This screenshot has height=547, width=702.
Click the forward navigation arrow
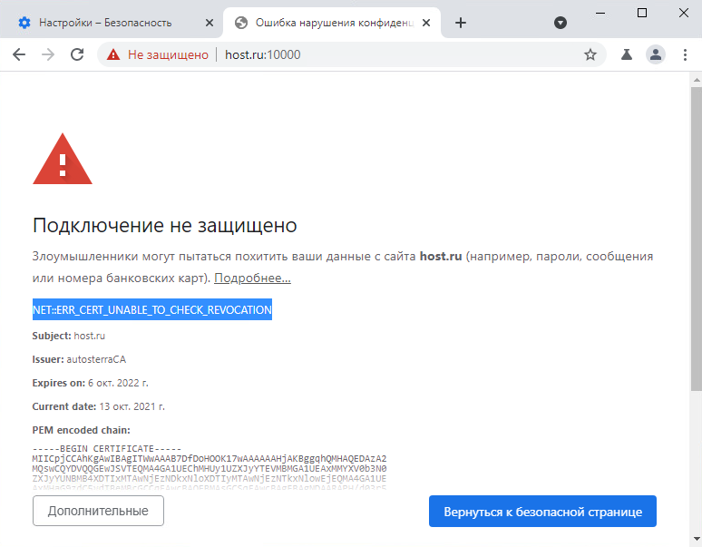(x=48, y=54)
